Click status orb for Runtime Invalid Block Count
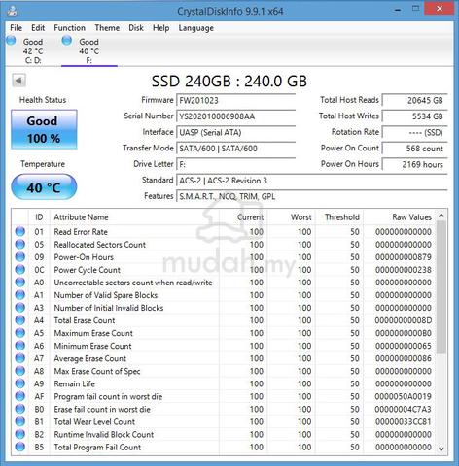 pos(20,434)
